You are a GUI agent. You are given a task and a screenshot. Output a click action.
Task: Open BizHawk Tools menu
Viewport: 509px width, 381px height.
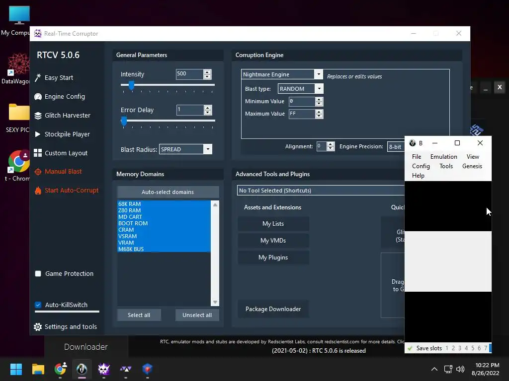(x=446, y=166)
